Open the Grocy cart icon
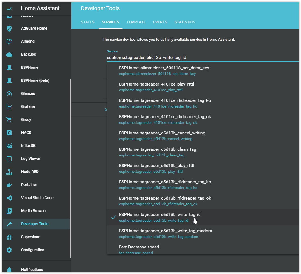 9,120
